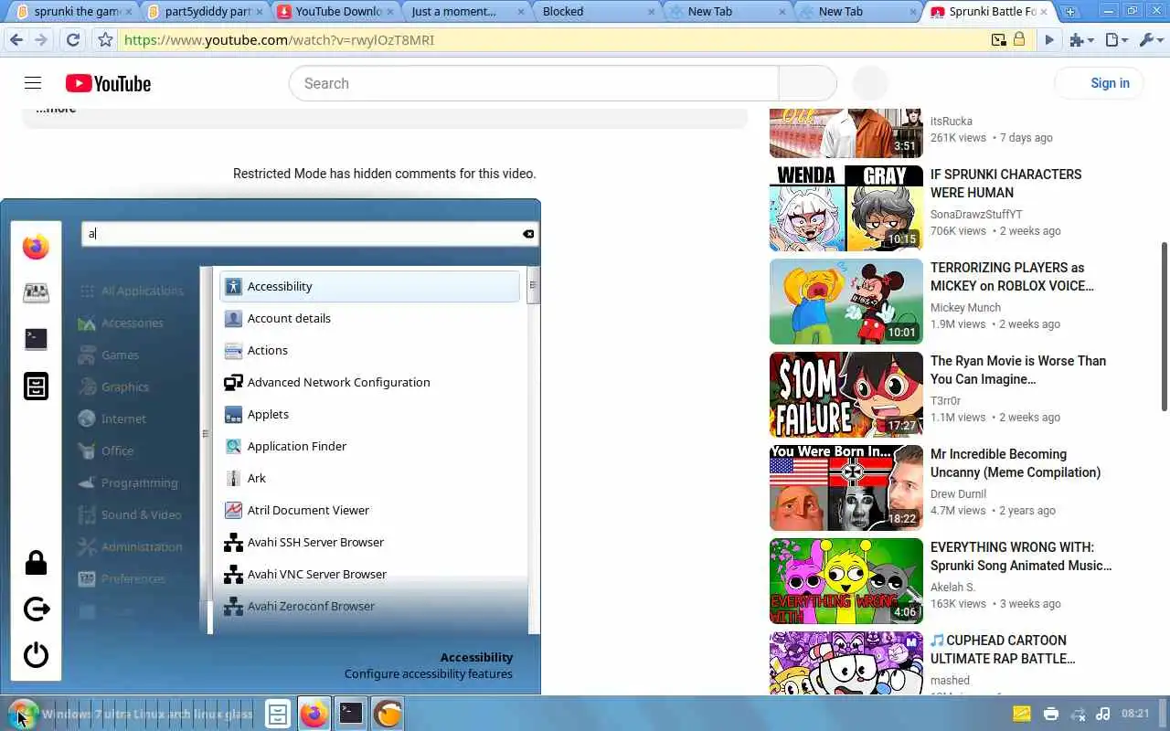Click the file manager icon in taskbar
The image size is (1170, 731).
[277, 714]
